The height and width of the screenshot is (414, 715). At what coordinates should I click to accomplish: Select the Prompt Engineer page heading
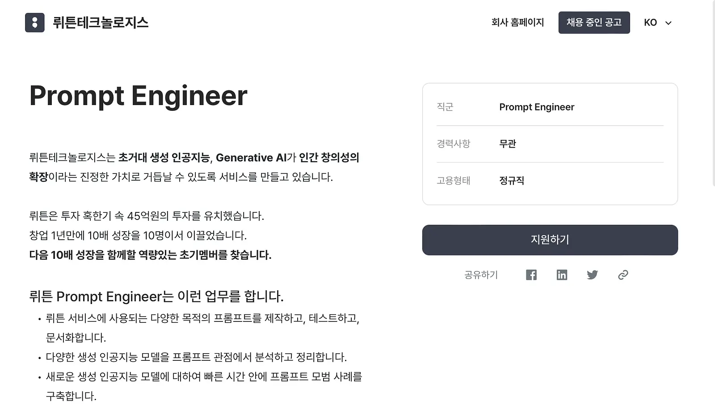tap(138, 96)
